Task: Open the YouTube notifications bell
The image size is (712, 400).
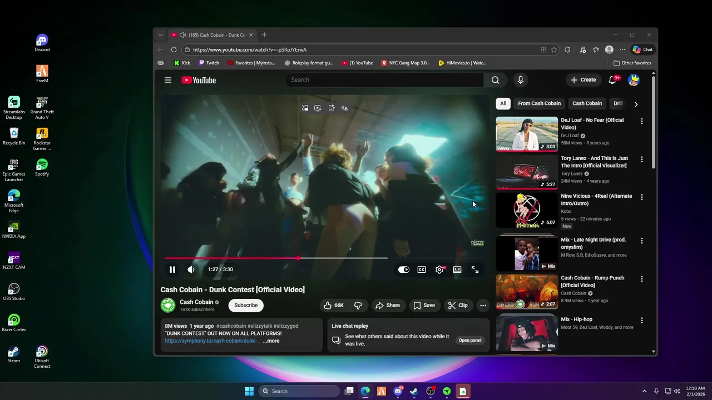Action: (x=613, y=80)
